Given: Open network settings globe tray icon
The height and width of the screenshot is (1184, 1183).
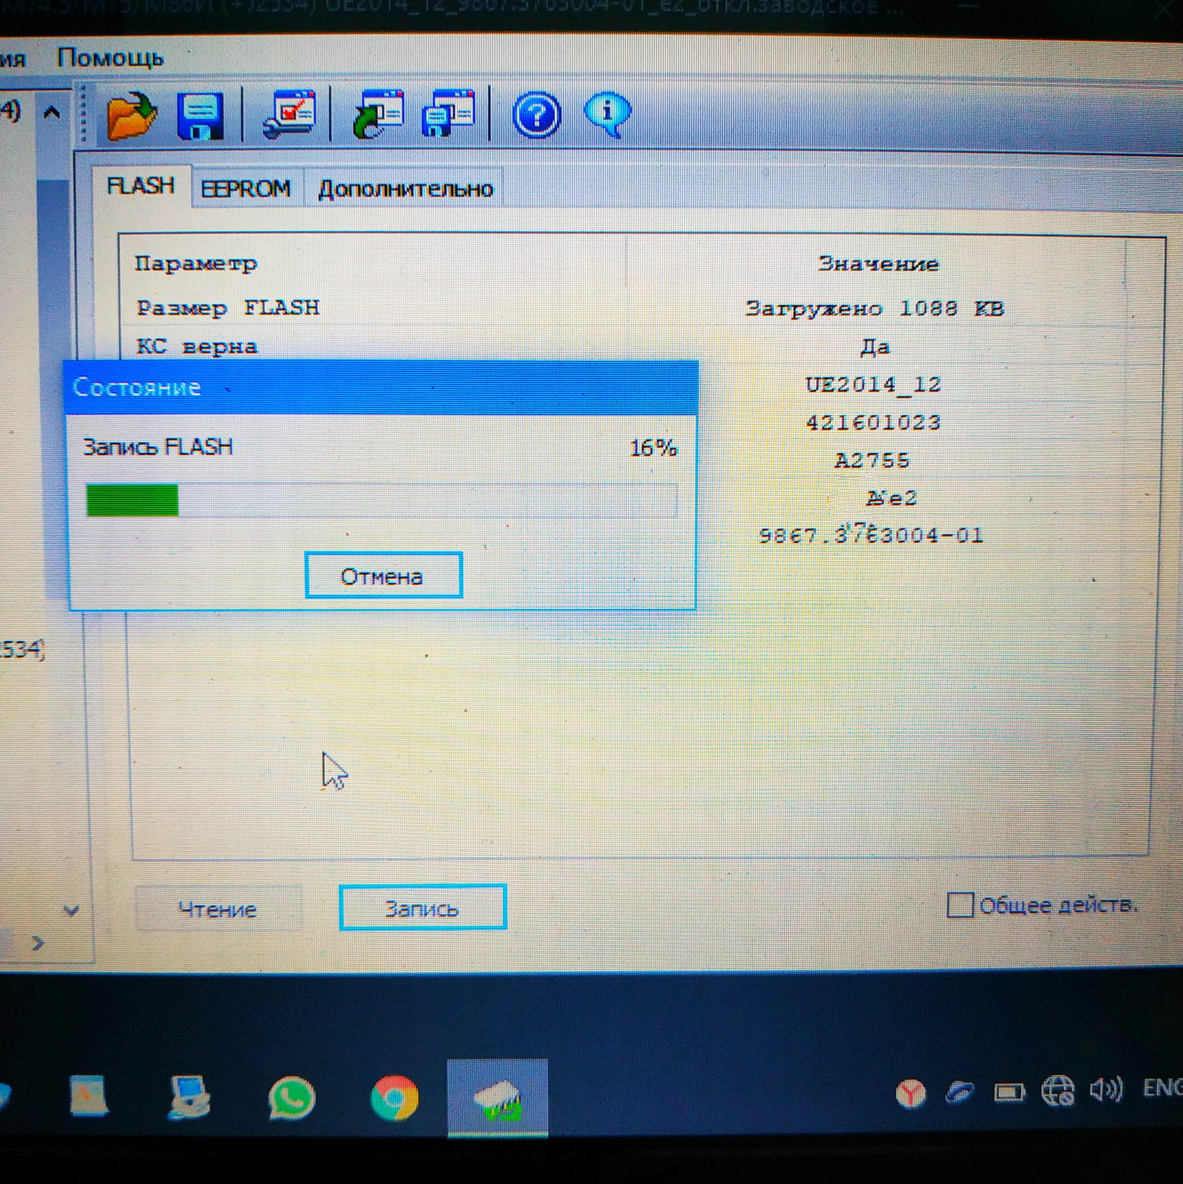Looking at the screenshot, I should [x=1057, y=1091].
